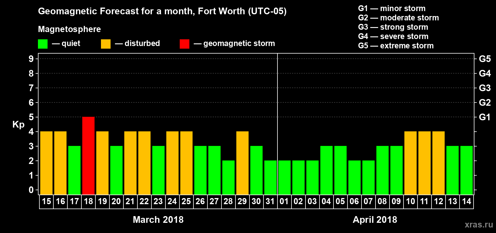Image resolution: width=496 pixels, height=233 pixels.
Task: Click the '— quiet' legend label
Action: (66, 44)
